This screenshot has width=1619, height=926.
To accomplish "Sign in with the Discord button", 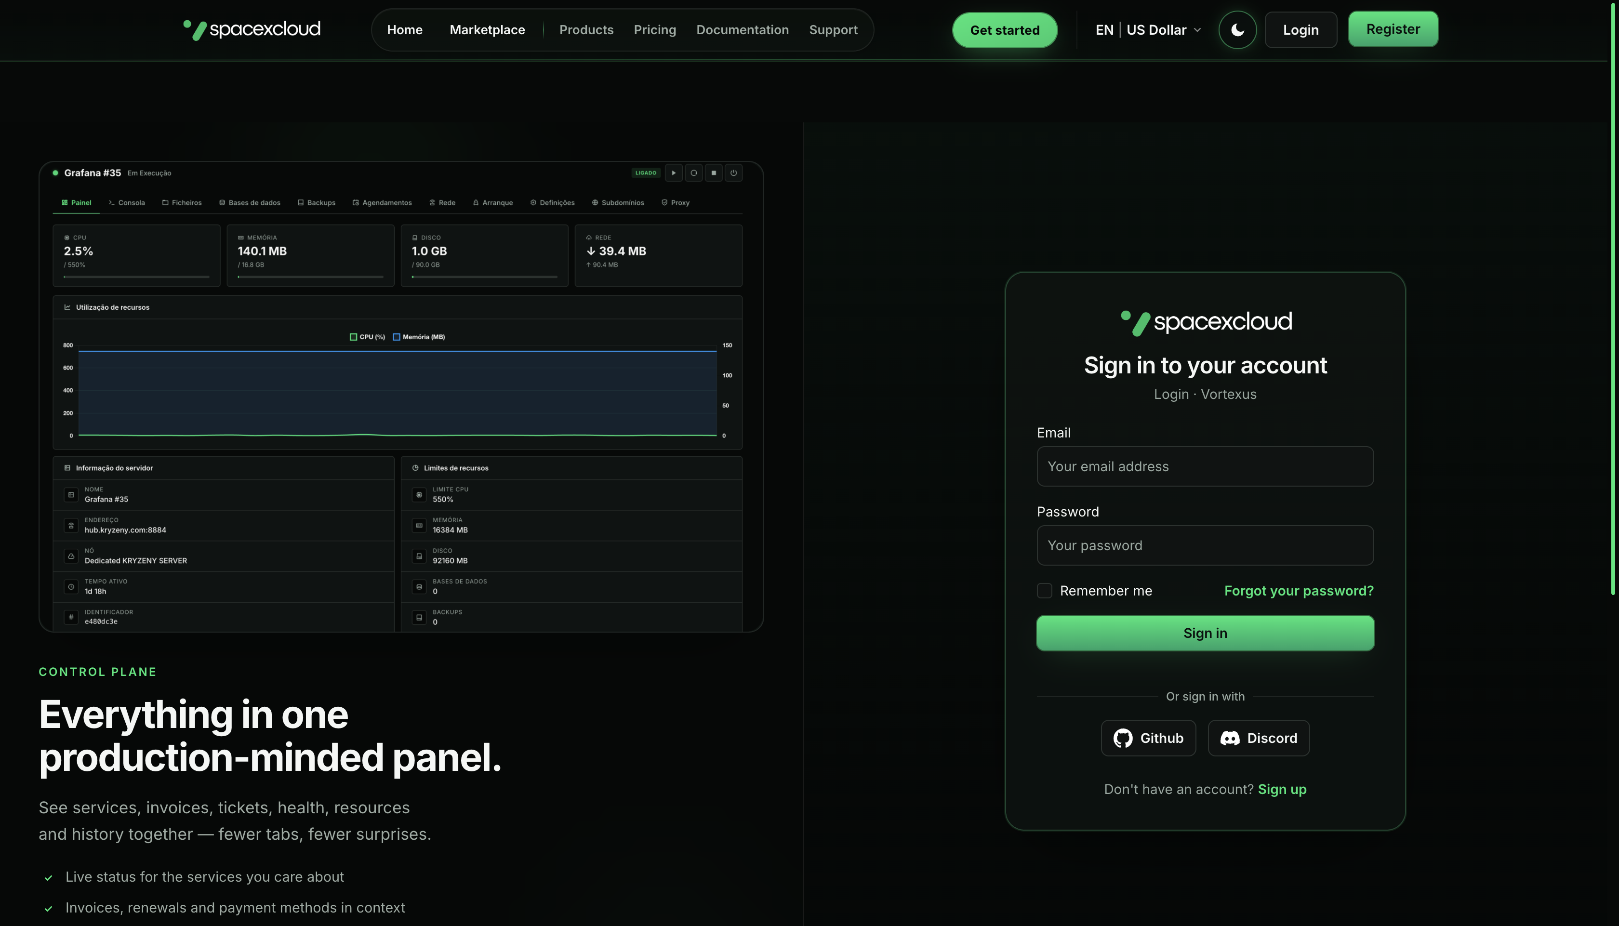I will click(1259, 738).
